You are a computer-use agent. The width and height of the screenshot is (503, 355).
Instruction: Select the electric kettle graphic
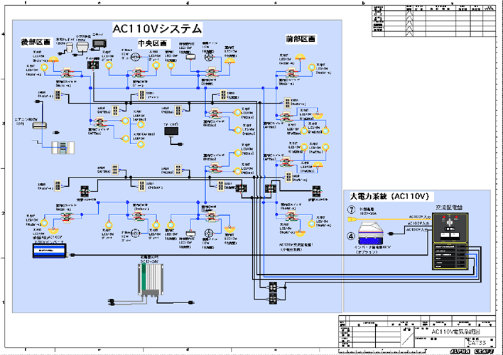(70, 48)
